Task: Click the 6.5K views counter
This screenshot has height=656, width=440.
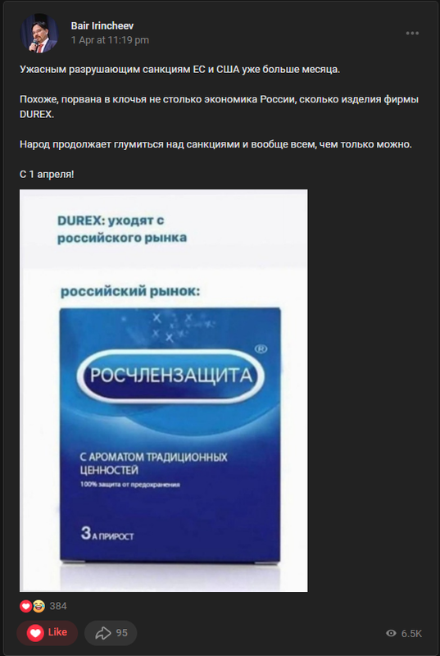Action: [x=411, y=633]
